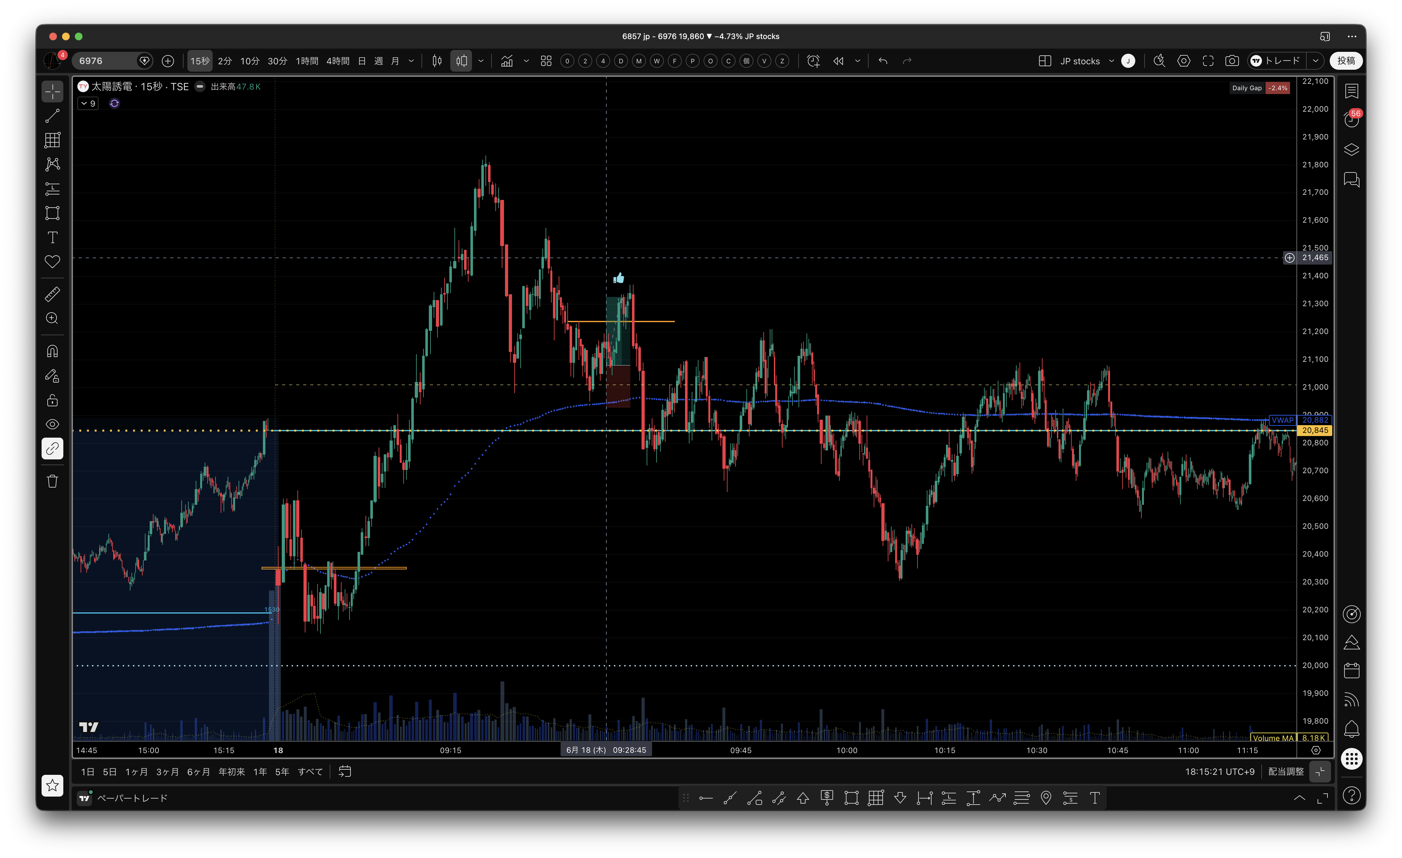This screenshot has width=1402, height=858.
Task: Click the 投稿 publish button
Action: tap(1346, 61)
